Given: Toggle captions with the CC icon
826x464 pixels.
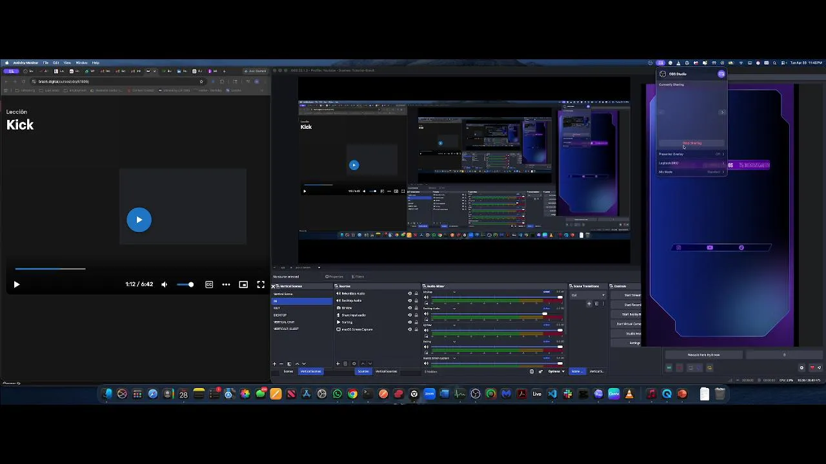Looking at the screenshot, I should point(209,284).
